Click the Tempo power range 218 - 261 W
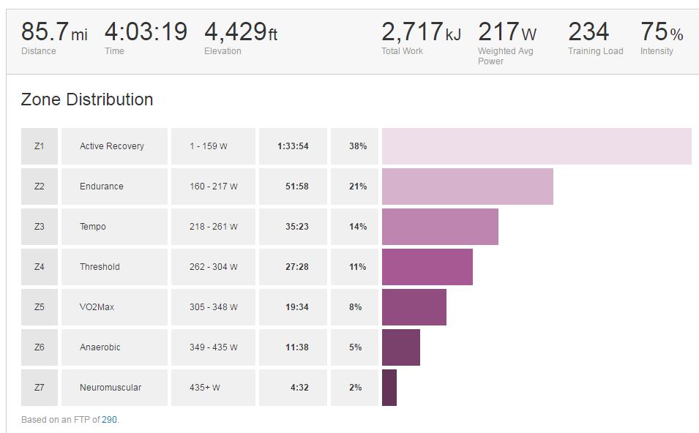Screen dimensions: 699x433 pos(213,227)
